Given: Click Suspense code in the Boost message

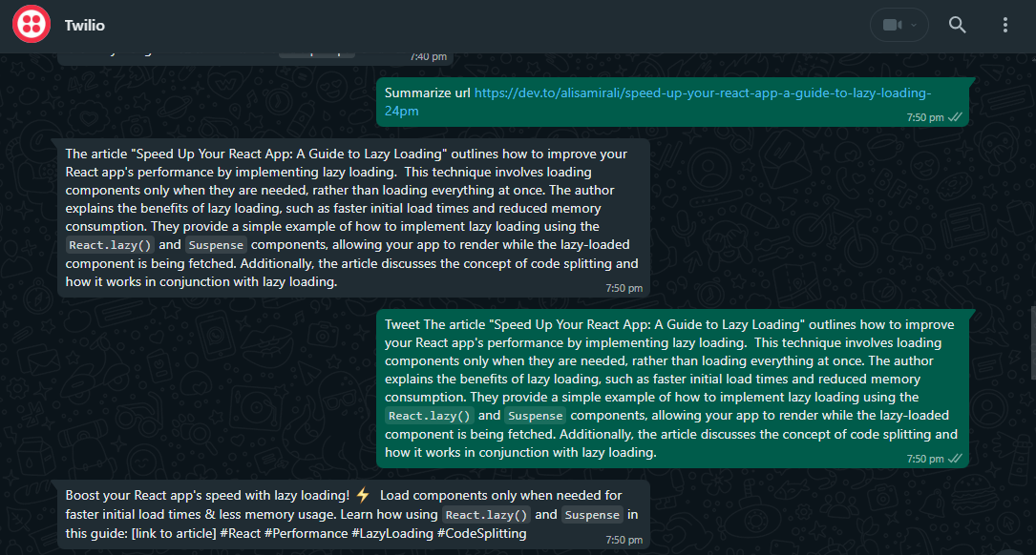Looking at the screenshot, I should click(x=591, y=515).
